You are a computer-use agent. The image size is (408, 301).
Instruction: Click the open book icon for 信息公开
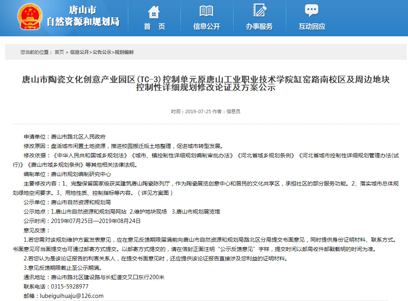coord(206,11)
